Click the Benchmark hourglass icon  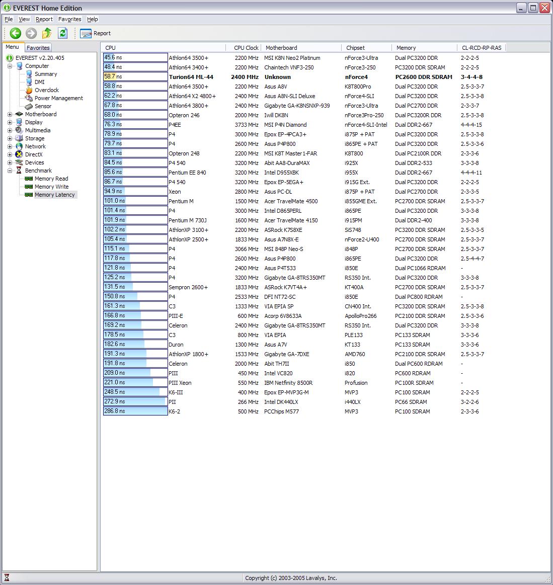pos(19,171)
